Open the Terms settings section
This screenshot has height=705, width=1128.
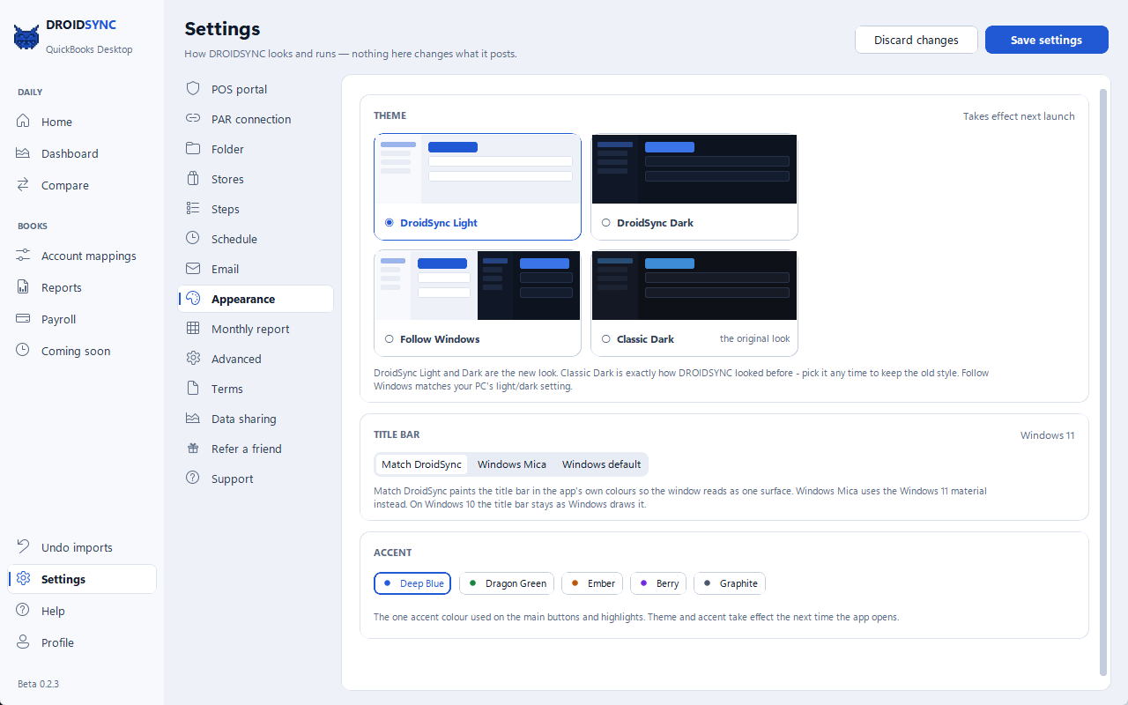(x=256, y=389)
